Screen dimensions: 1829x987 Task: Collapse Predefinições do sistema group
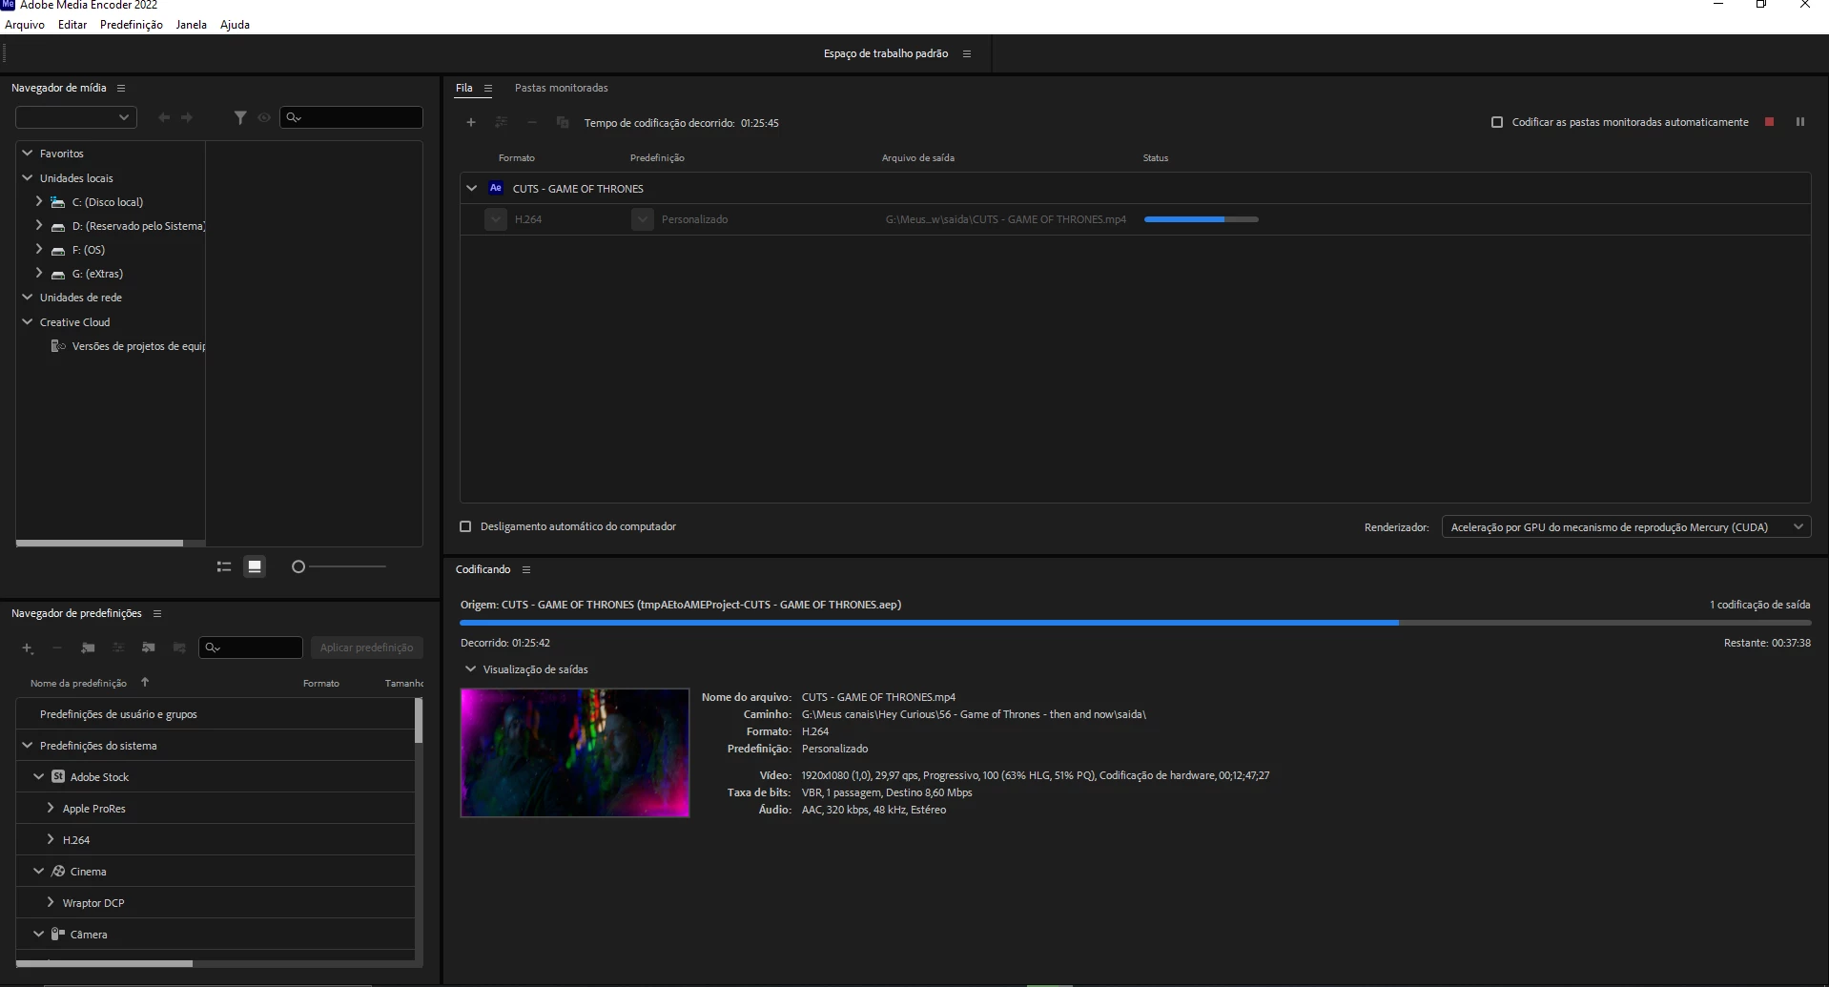click(x=28, y=745)
